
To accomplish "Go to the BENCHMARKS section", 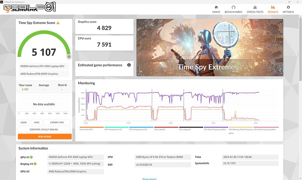I will pos(233,12).
